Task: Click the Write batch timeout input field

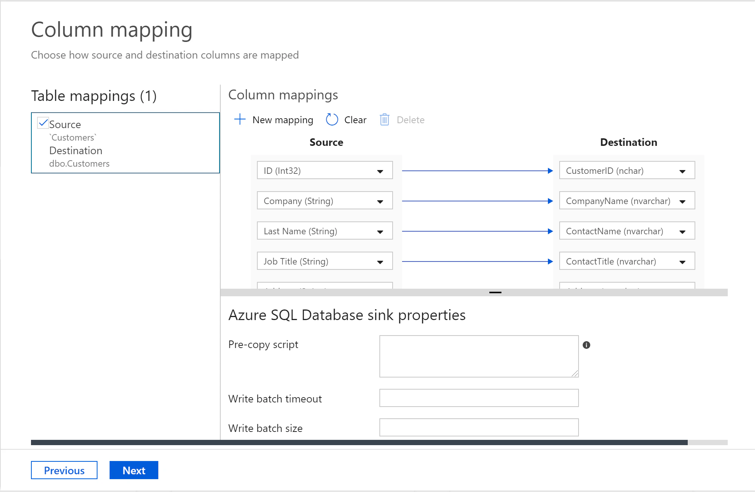Action: coord(479,398)
